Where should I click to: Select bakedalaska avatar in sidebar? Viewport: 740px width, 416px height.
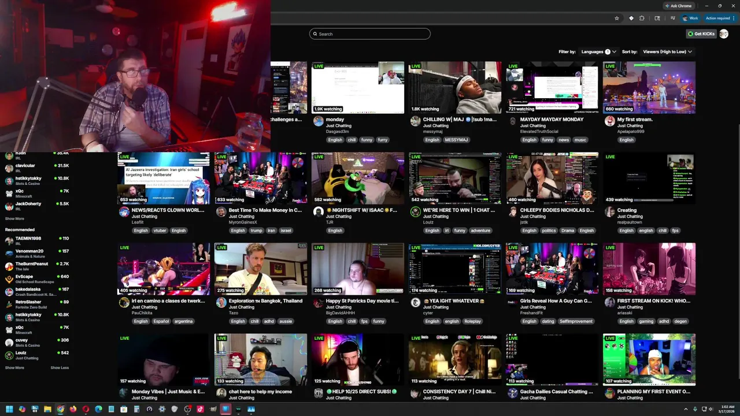click(x=9, y=291)
